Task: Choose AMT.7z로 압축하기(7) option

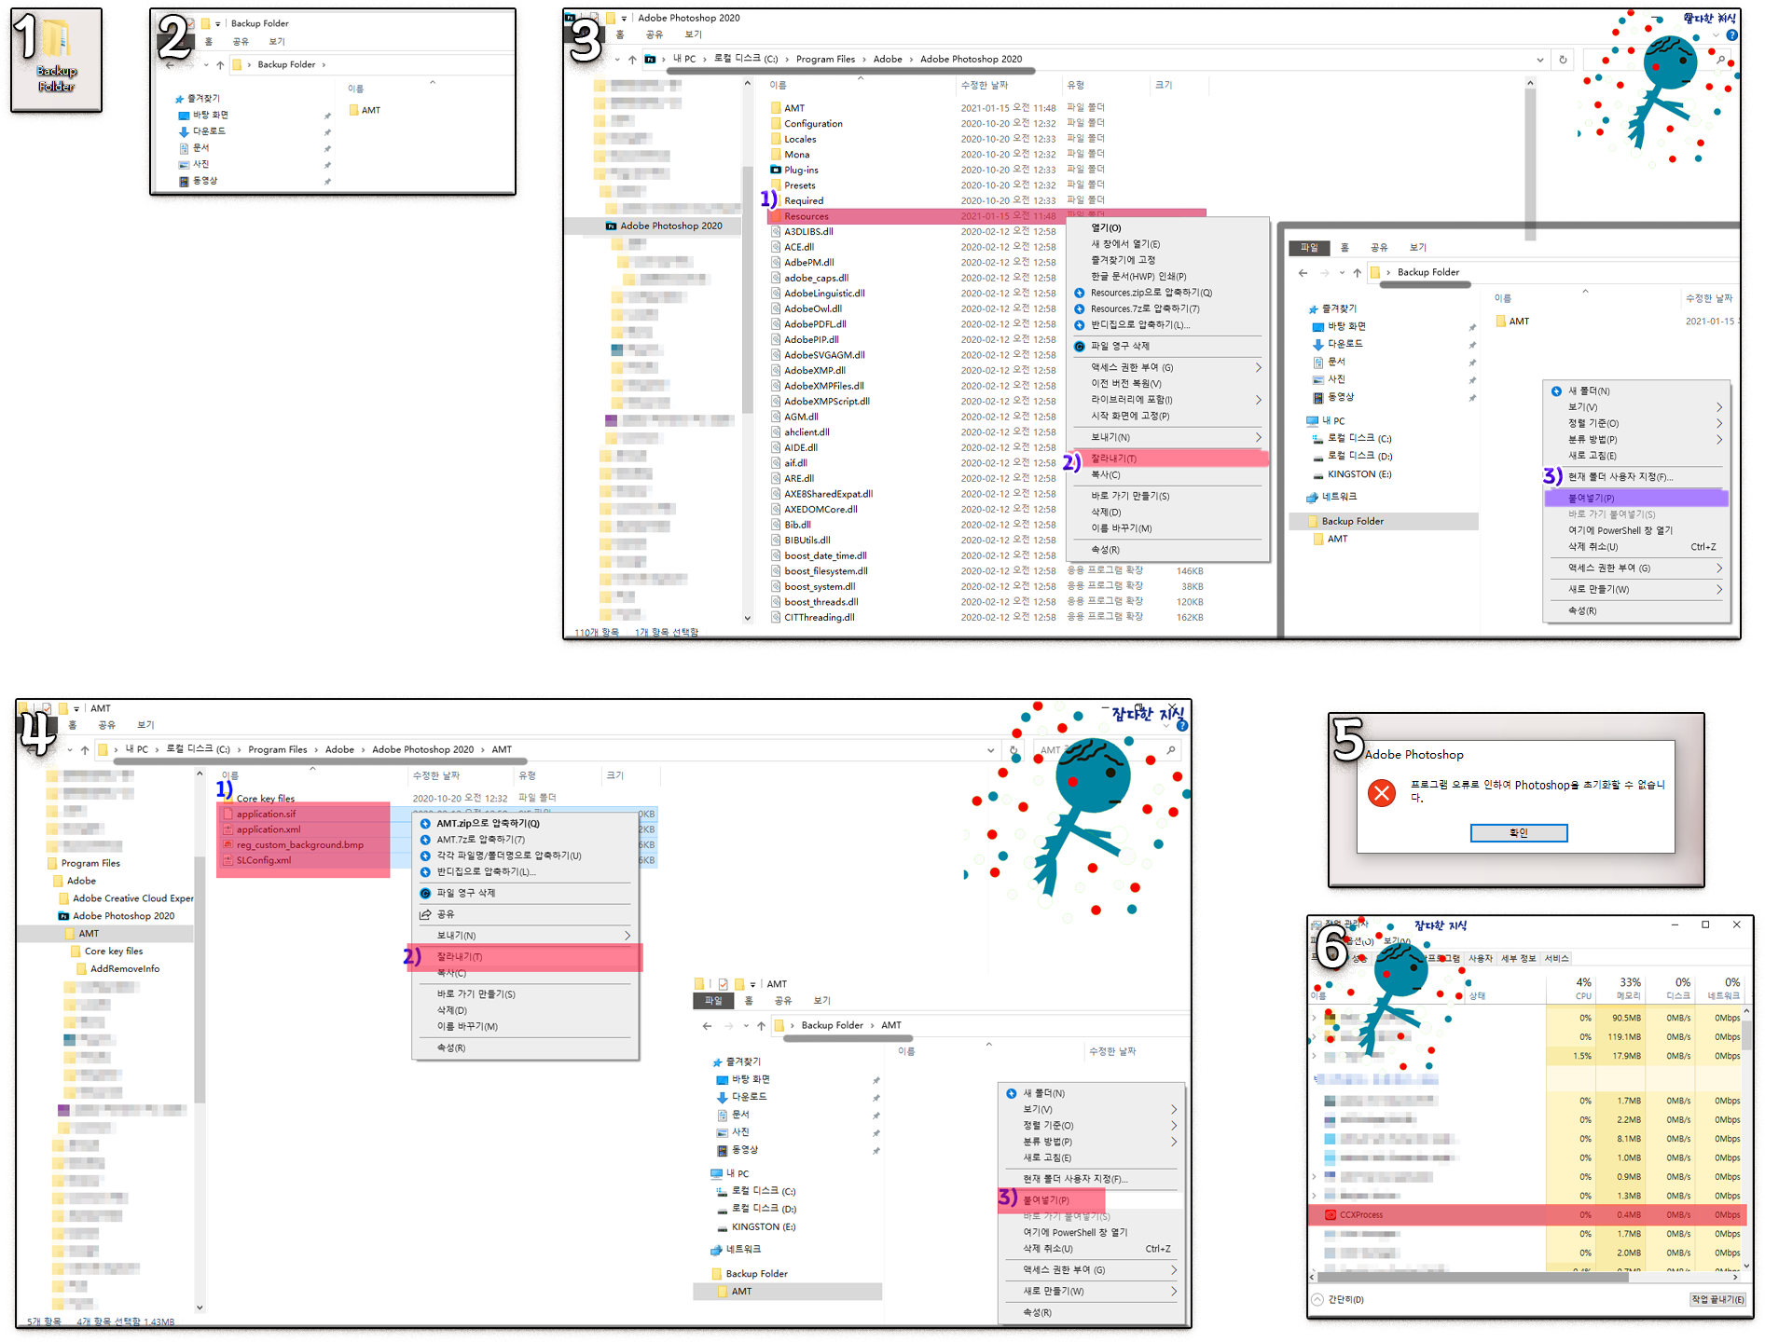Action: 480,840
